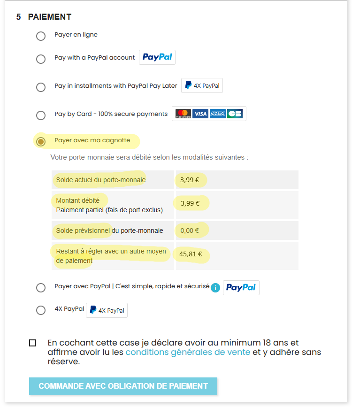352x407 pixels.
Task: Open the conditions générales de vente link
Action: [188, 352]
